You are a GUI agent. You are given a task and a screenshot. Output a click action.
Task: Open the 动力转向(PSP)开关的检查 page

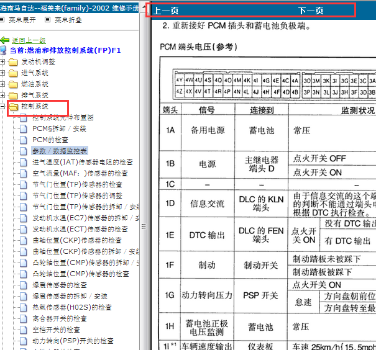pos(73,341)
